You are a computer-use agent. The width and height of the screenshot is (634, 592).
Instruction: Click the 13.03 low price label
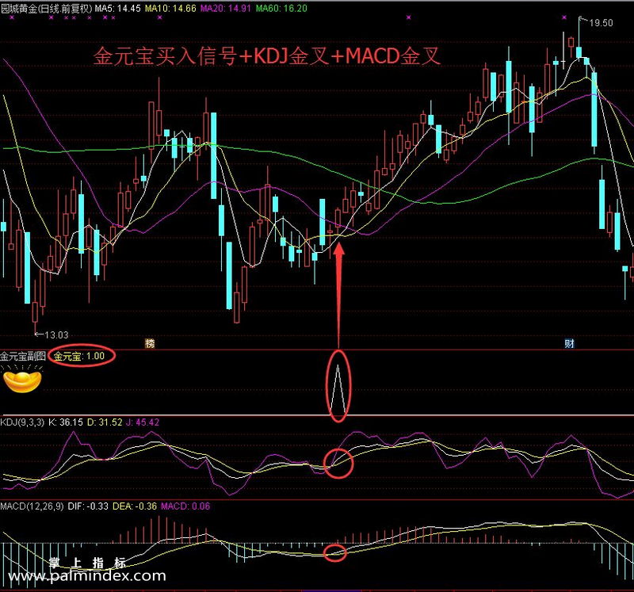pos(56,334)
